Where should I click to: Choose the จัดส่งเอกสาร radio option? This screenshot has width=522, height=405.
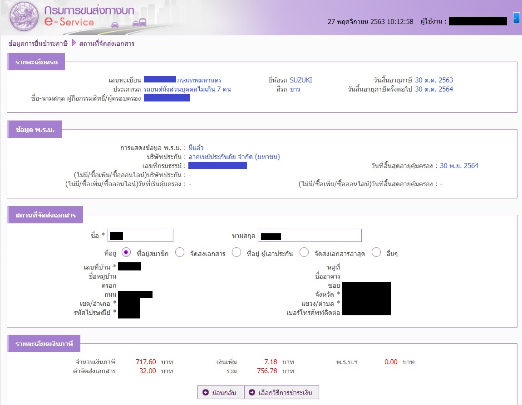180,252
